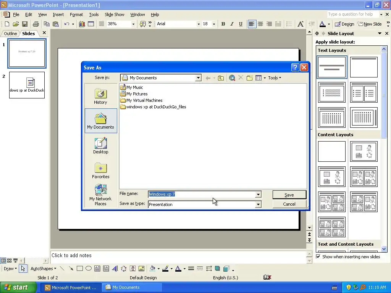391x293 pixels.
Task: Toggle Bold formatting
Action: [x=223, y=24]
